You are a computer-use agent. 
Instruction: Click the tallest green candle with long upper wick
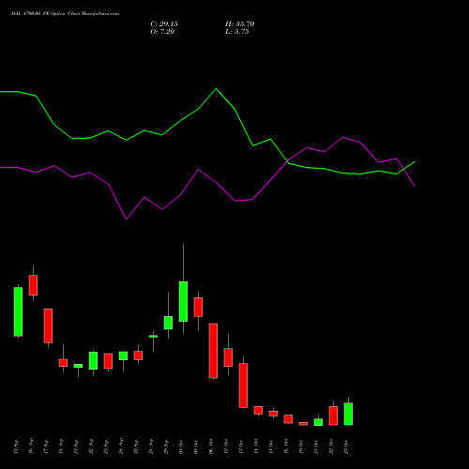183,301
